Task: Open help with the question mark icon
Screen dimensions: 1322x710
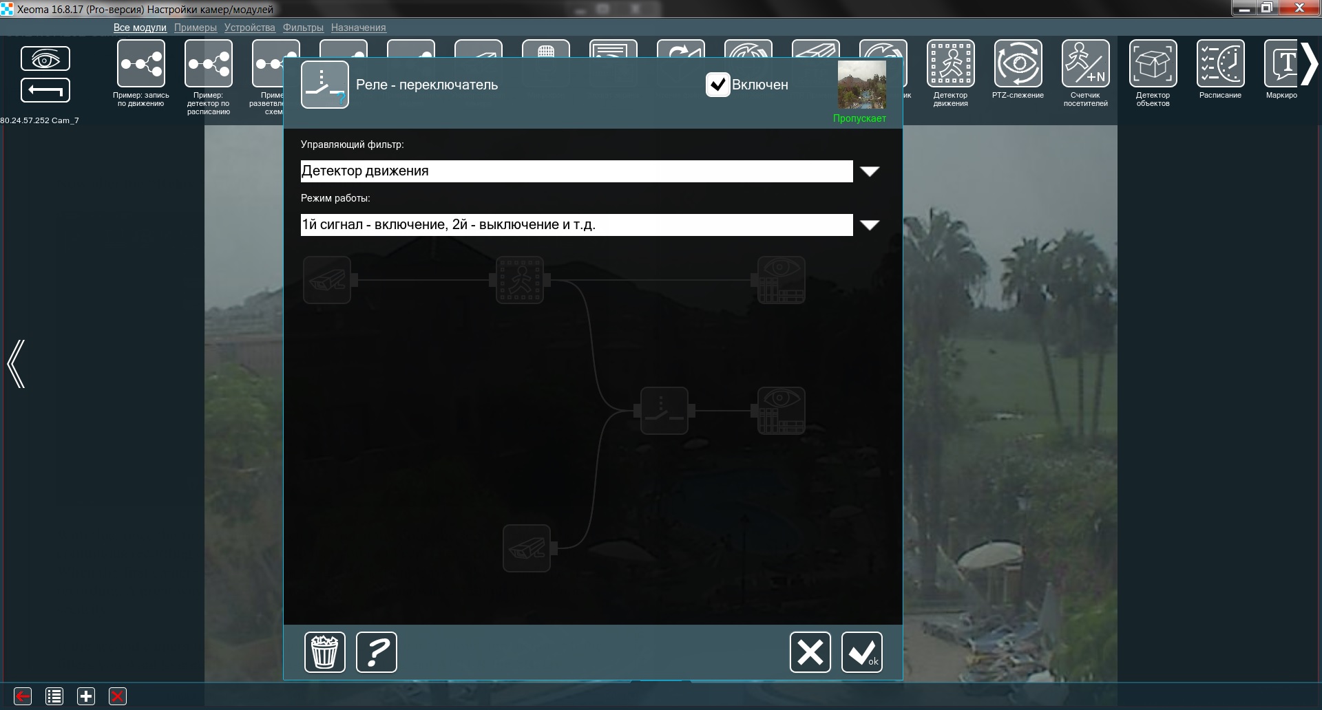Action: click(x=377, y=652)
